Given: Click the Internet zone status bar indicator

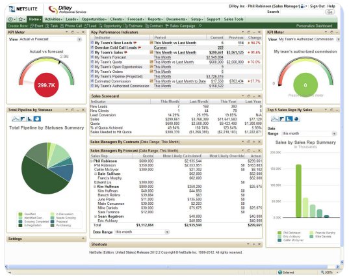Looking at the screenshot, I should click(286, 272).
